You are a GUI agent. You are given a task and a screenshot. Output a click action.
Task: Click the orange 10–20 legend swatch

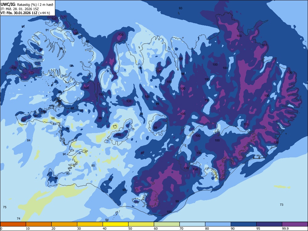[x=39, y=224]
